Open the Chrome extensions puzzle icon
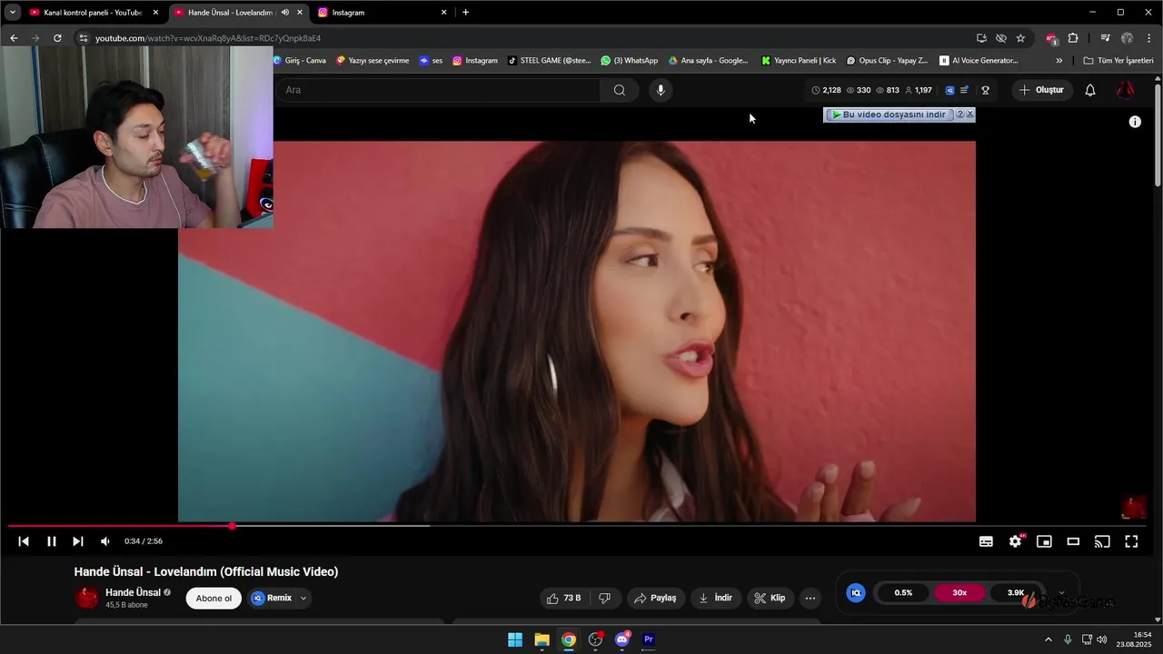The image size is (1163, 654). pyautogui.click(x=1073, y=38)
